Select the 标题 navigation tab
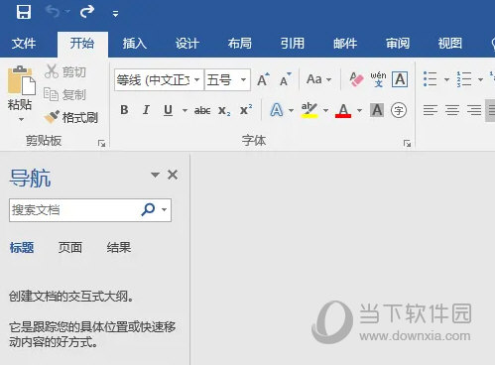This screenshot has height=365, width=495. pyautogui.click(x=22, y=247)
